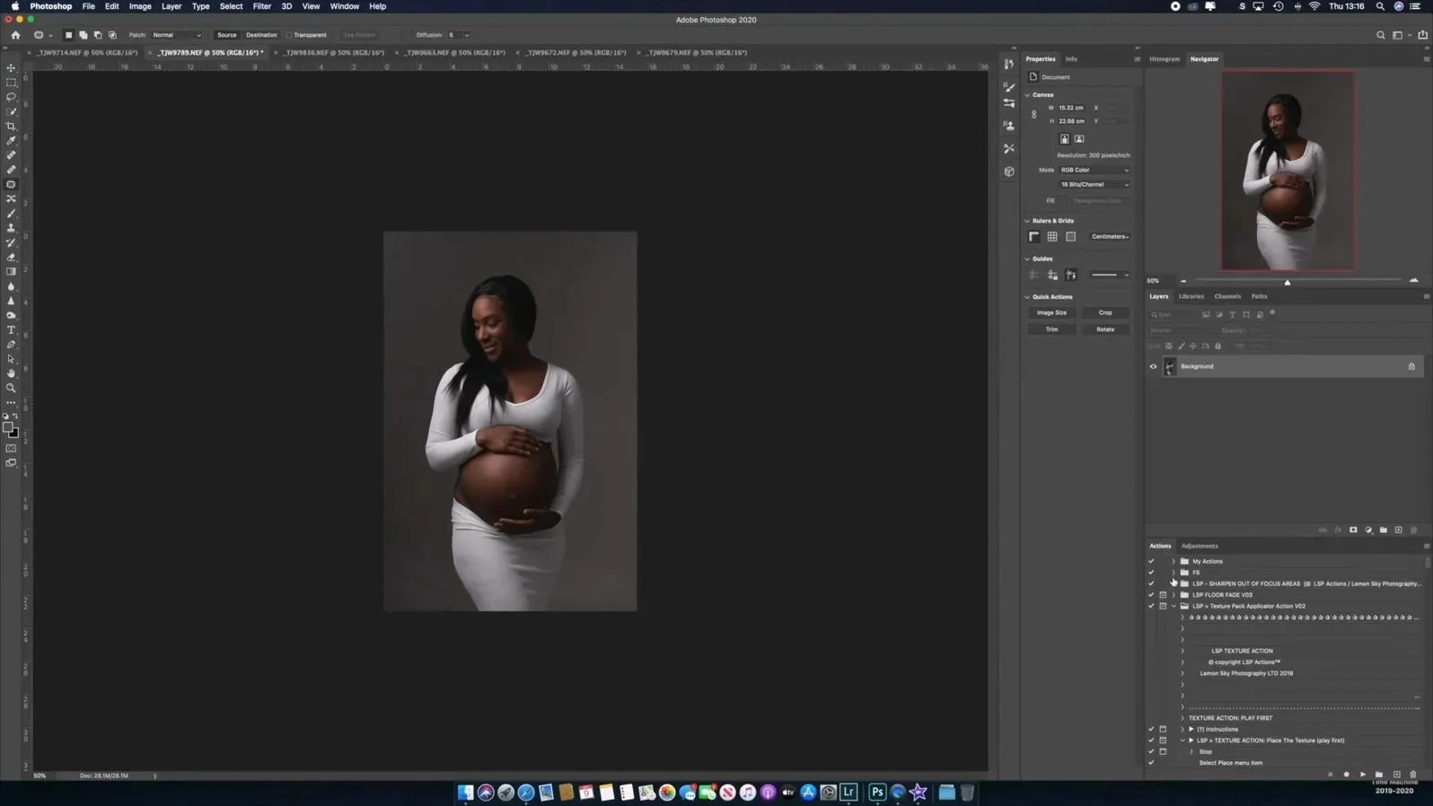Expand the My Actions folder

click(x=1174, y=562)
